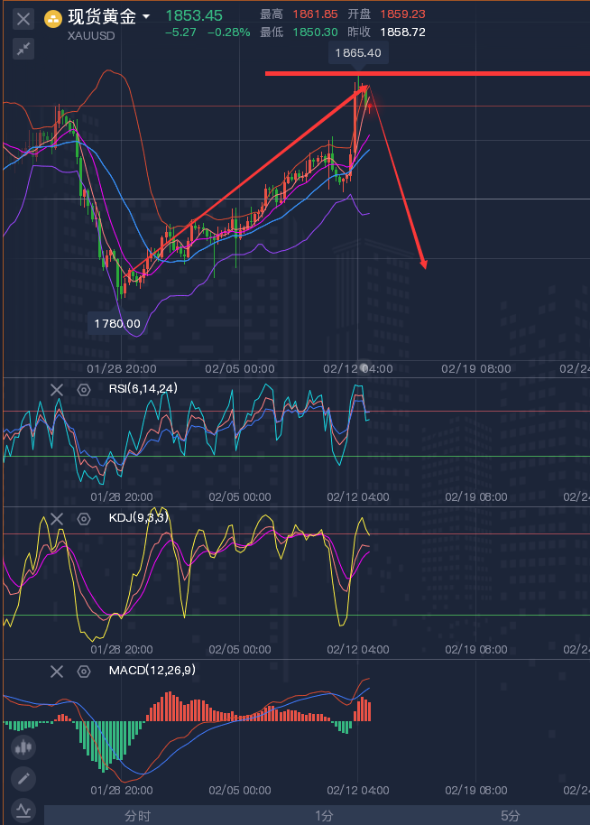Click the collapse fullscreen arrows icon
Screen dimensions: 590x825
(23, 49)
